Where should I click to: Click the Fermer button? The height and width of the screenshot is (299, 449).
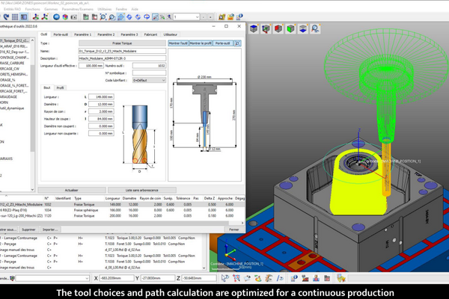pos(233,229)
